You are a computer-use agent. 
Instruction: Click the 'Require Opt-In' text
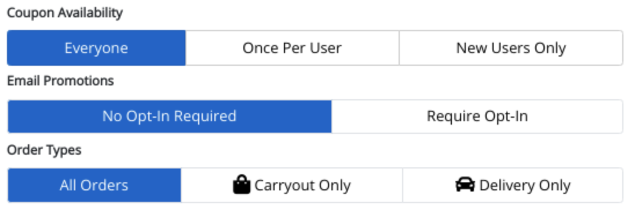point(477,117)
